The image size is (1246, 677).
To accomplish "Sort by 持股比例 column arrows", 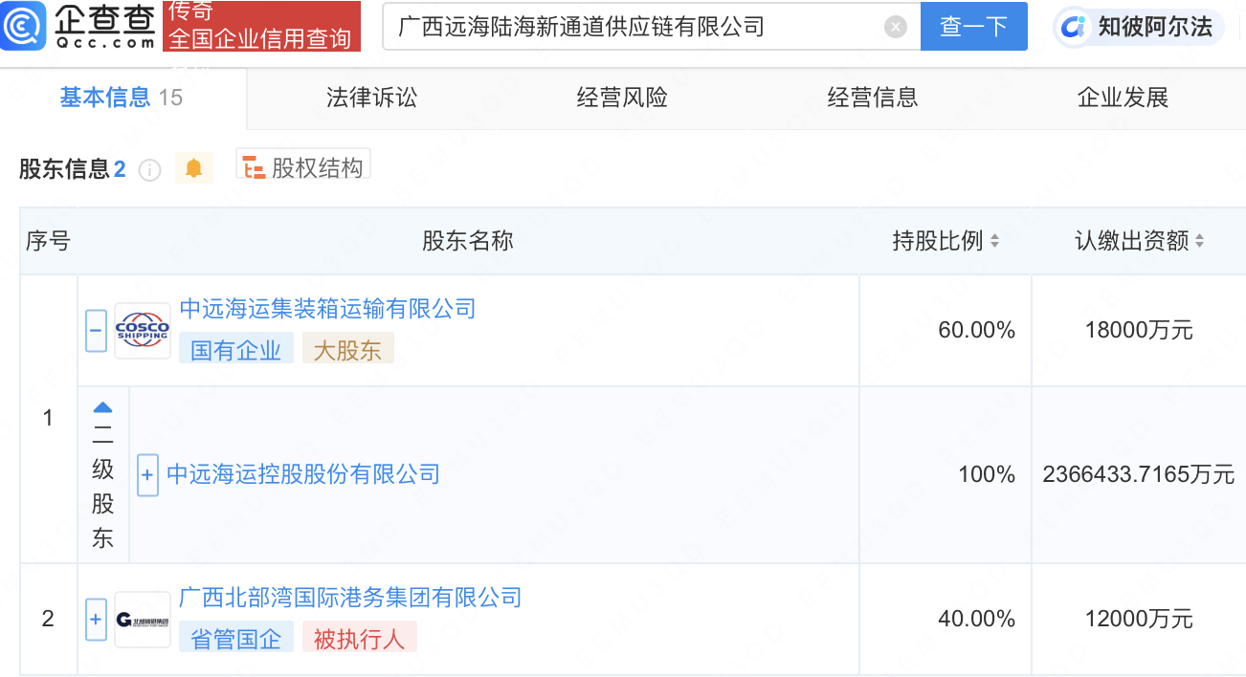I will coord(995,242).
